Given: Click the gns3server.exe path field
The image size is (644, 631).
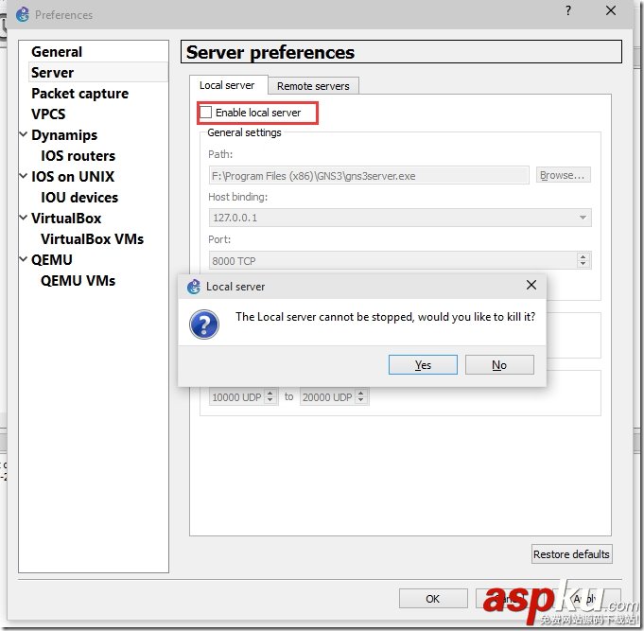Looking at the screenshot, I should click(369, 176).
